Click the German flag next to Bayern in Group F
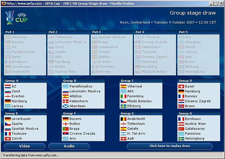The width and height of the screenshot is (225, 159). click(66, 119)
